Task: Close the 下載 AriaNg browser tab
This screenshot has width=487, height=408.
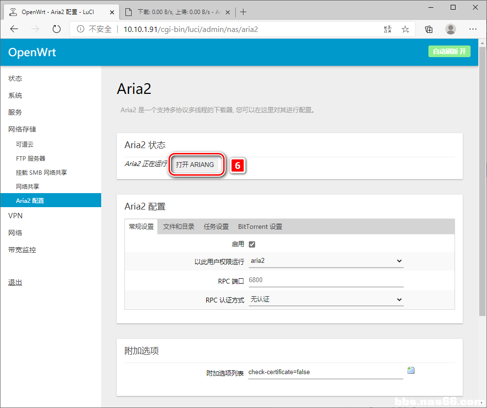Action: (x=228, y=12)
